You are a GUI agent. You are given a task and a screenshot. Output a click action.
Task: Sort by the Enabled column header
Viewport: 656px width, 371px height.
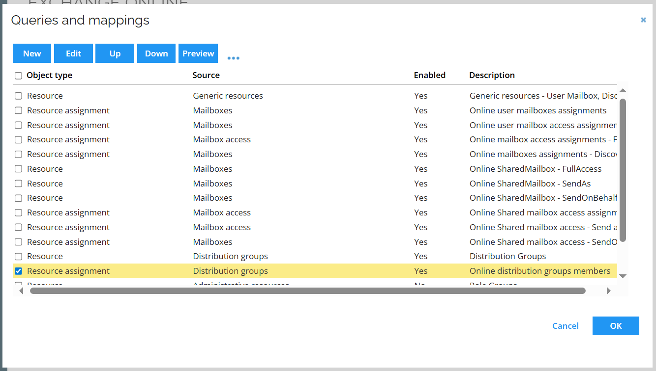coord(429,75)
